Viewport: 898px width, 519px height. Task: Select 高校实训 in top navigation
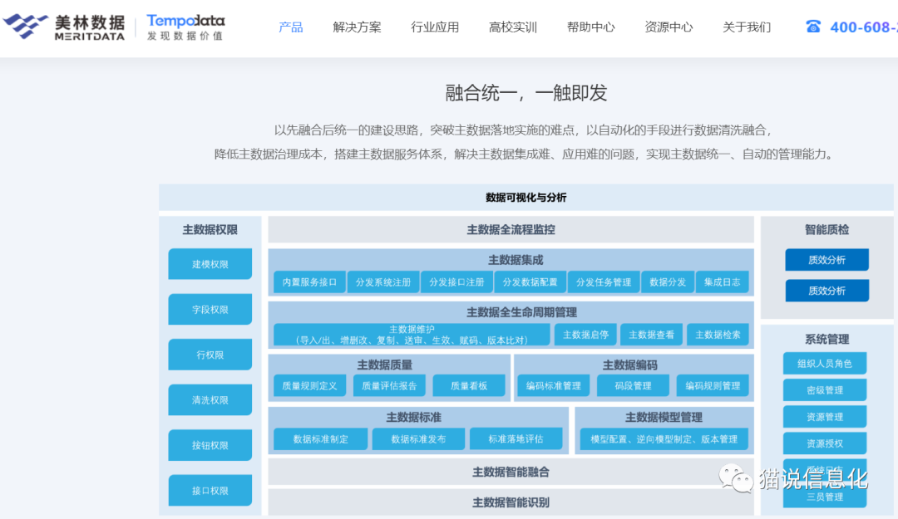(513, 27)
